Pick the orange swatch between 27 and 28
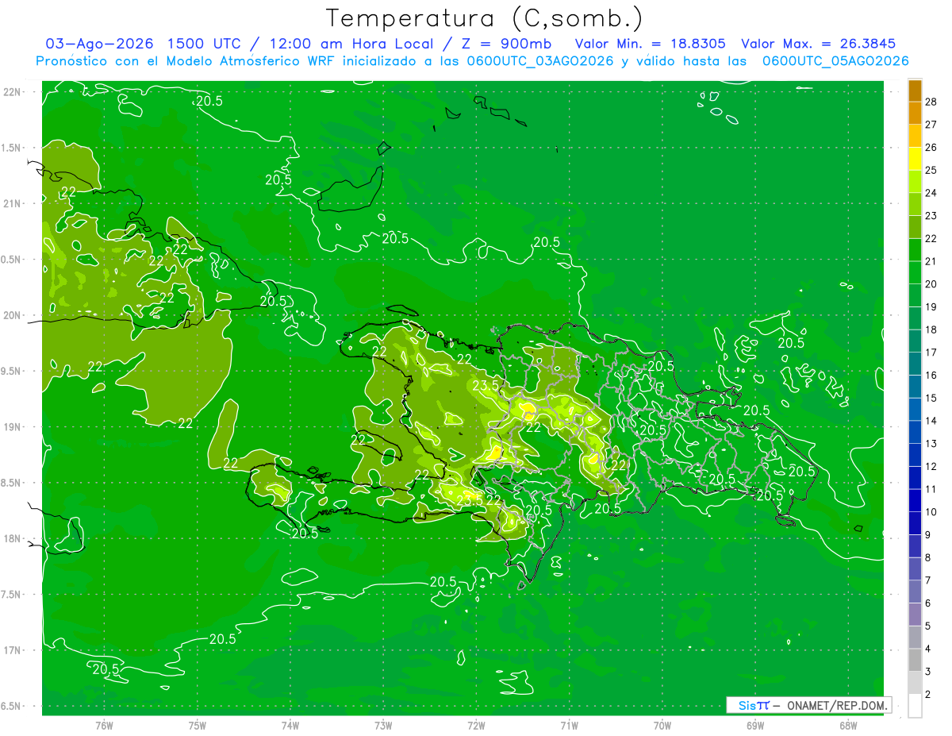The width and height of the screenshot is (952, 736). pos(915,113)
